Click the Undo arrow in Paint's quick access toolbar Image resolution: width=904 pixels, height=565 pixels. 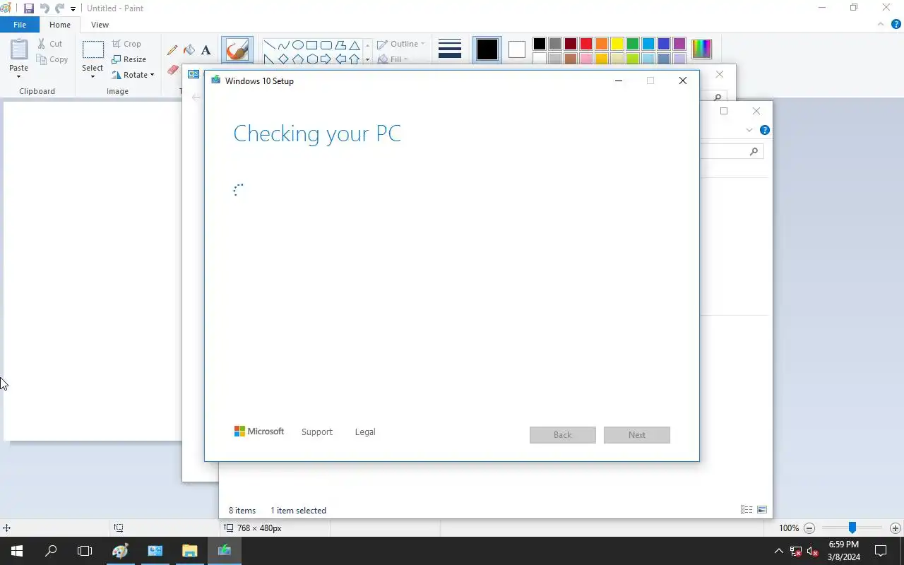click(44, 8)
